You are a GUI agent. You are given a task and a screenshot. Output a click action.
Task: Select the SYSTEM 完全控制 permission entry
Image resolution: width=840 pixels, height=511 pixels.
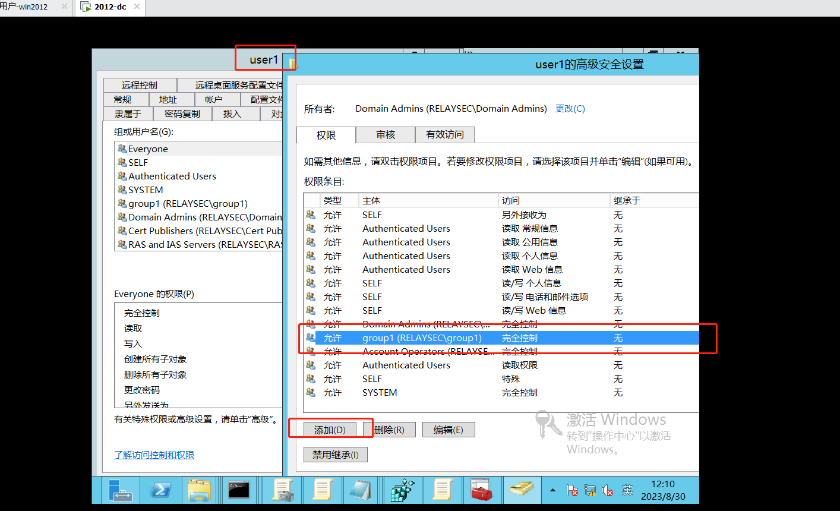click(x=501, y=392)
